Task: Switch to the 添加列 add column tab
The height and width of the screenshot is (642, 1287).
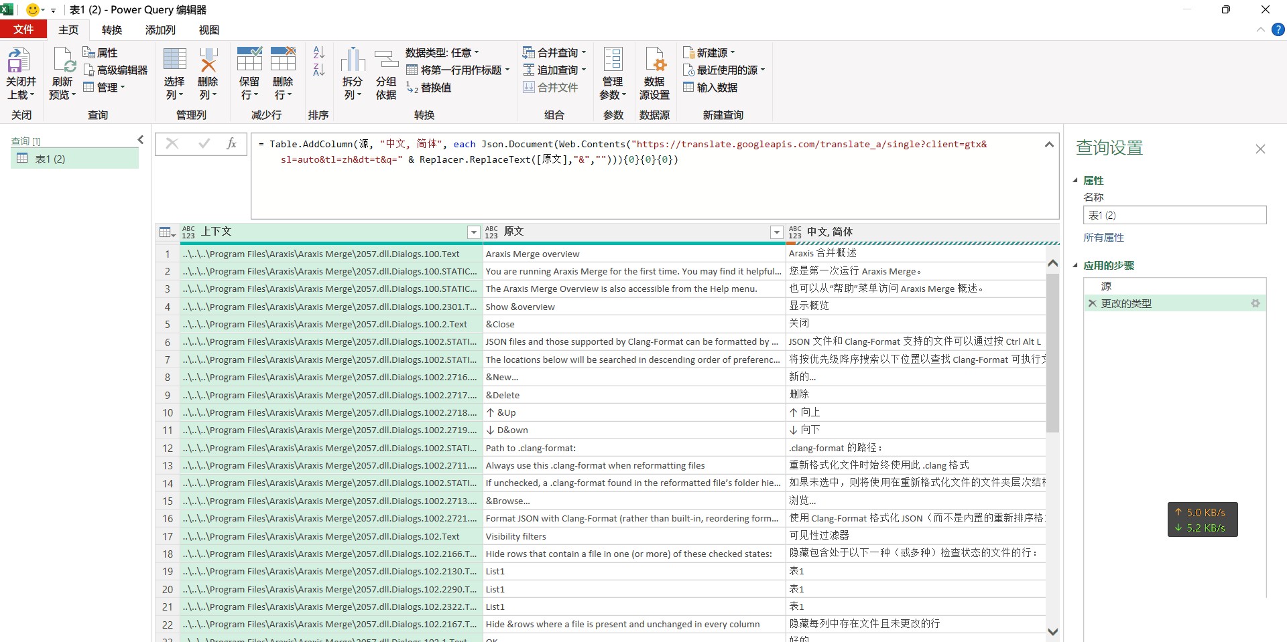Action: pyautogui.click(x=160, y=29)
